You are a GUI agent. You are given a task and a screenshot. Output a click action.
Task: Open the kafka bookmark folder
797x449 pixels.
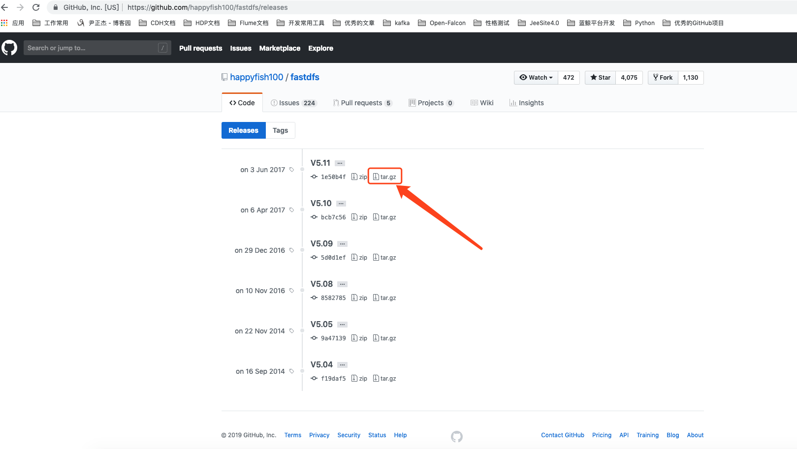point(396,23)
